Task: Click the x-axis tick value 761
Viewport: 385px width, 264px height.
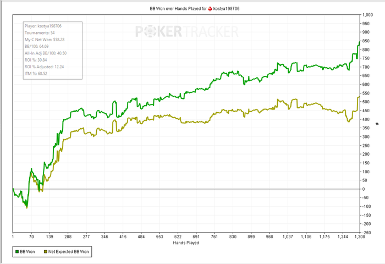Action: click(215, 237)
